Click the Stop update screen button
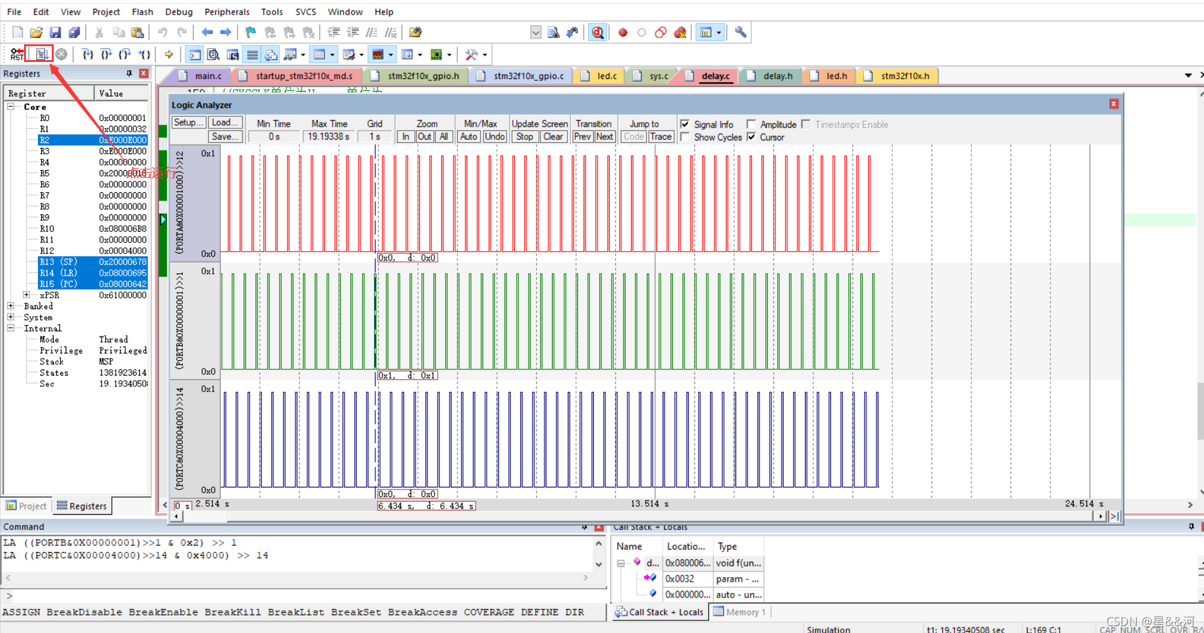Screen dimensions: 1204x633 525,137
